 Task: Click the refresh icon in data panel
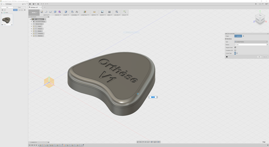(x=23, y=4)
